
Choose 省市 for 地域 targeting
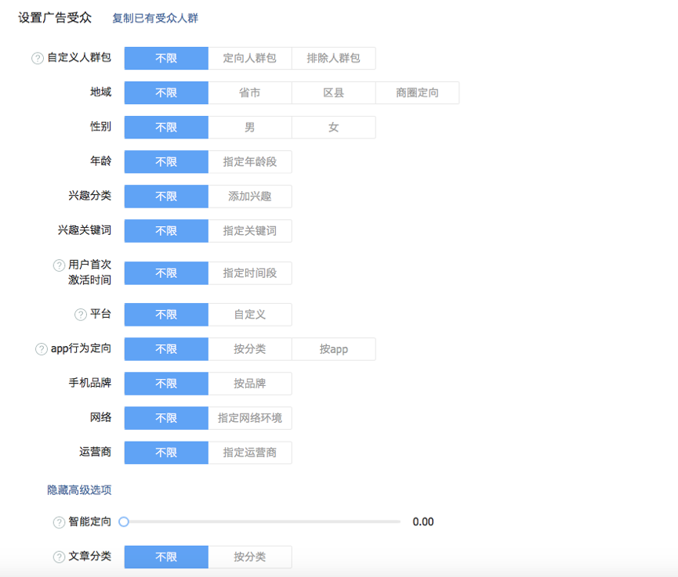[250, 93]
